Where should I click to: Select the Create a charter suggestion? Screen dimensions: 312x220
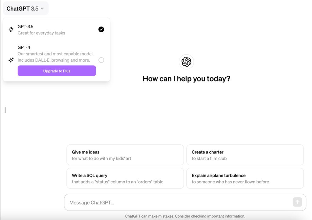click(x=245, y=155)
